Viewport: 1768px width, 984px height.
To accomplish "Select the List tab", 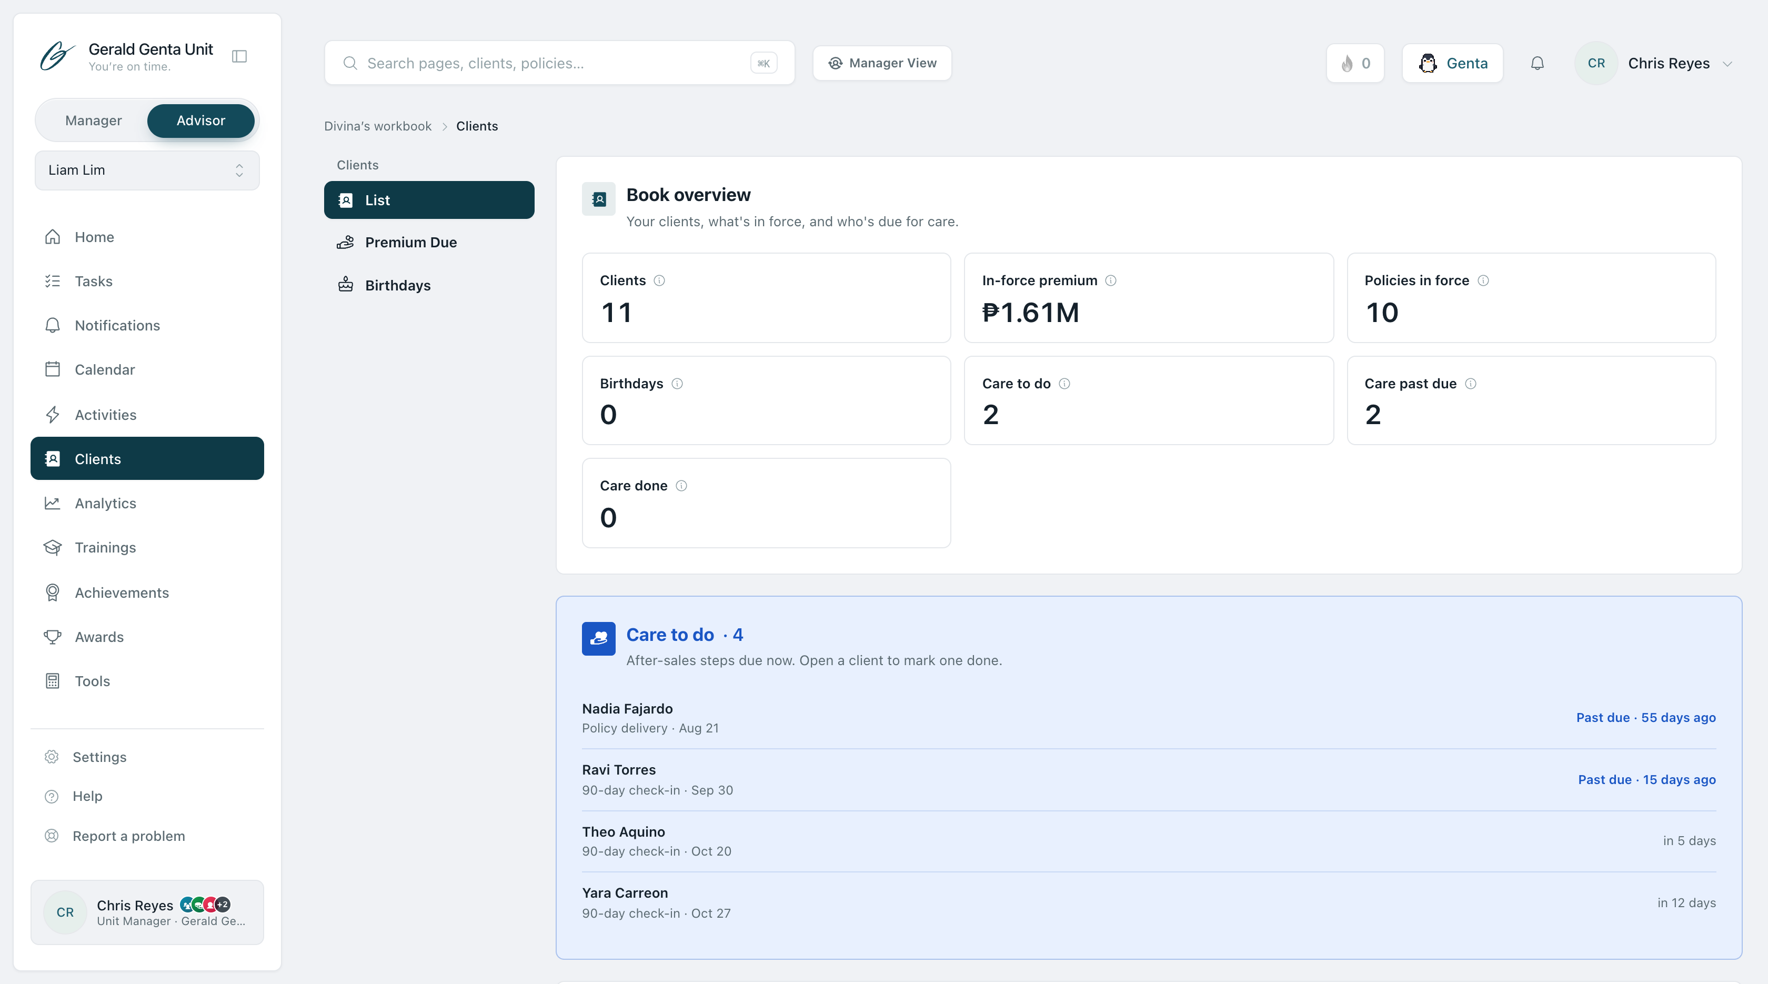I will tap(429, 200).
